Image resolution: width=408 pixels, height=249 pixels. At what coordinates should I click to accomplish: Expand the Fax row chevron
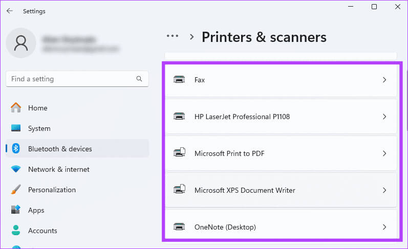coord(384,80)
